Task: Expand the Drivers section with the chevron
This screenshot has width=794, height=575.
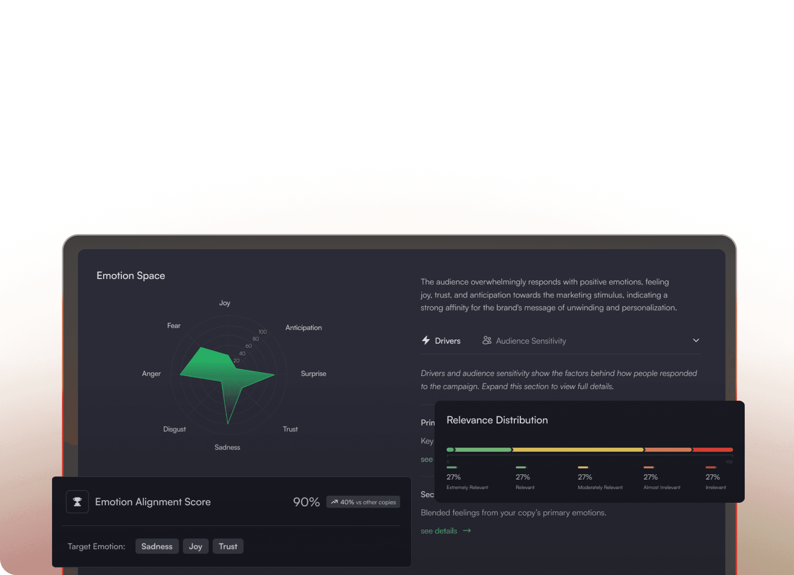Action: pyautogui.click(x=696, y=340)
